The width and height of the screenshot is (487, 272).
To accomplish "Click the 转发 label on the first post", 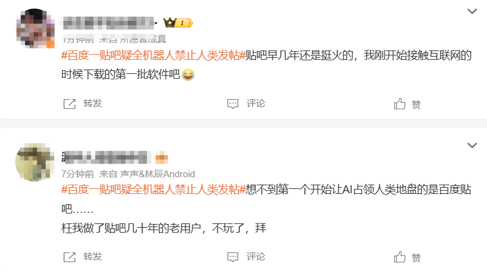I will 93,103.
